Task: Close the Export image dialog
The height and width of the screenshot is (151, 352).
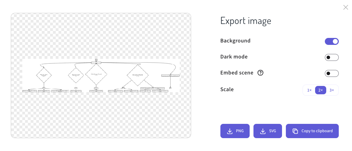Action: tap(345, 7)
